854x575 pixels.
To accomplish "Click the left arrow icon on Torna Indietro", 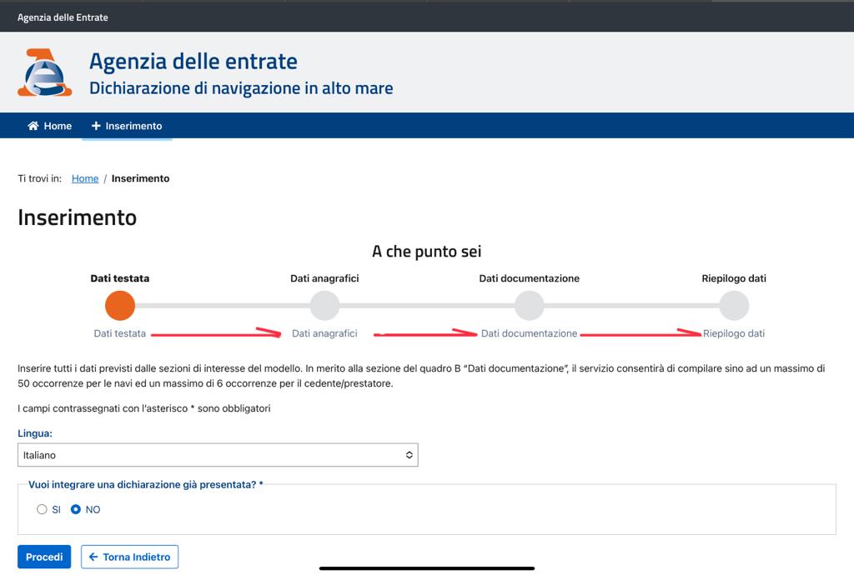I will (x=93, y=557).
